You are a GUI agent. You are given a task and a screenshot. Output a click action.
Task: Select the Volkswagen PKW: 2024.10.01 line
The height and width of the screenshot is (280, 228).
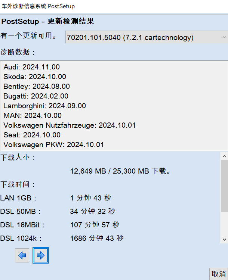click(x=54, y=144)
